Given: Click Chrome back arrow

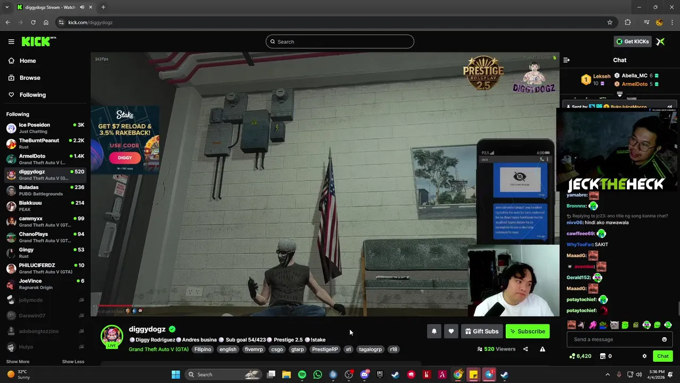Looking at the screenshot, I should click(x=7, y=22).
